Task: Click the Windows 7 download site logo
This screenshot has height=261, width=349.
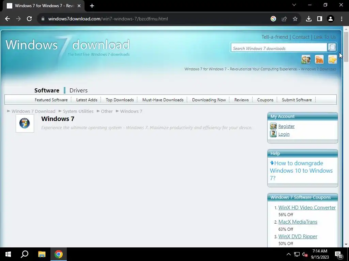Action: coord(68,47)
